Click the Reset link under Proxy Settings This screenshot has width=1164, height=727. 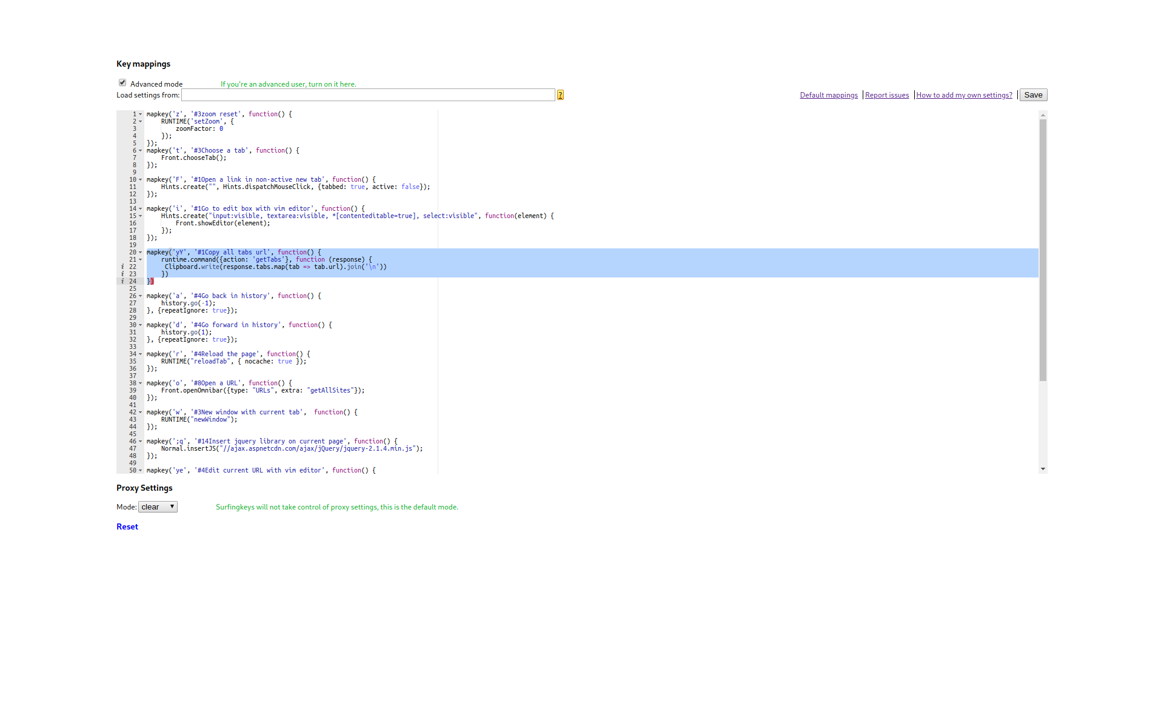click(127, 526)
